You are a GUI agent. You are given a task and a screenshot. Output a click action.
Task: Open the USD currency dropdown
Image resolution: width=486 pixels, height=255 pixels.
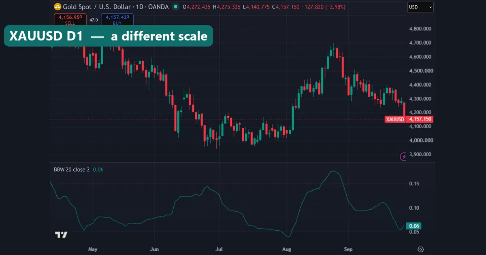420,7
